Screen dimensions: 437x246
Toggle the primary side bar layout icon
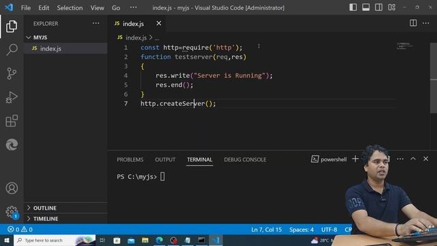pyautogui.click(x=353, y=8)
